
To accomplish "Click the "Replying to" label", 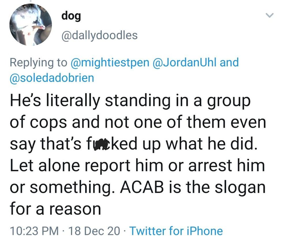I will click(x=38, y=62).
